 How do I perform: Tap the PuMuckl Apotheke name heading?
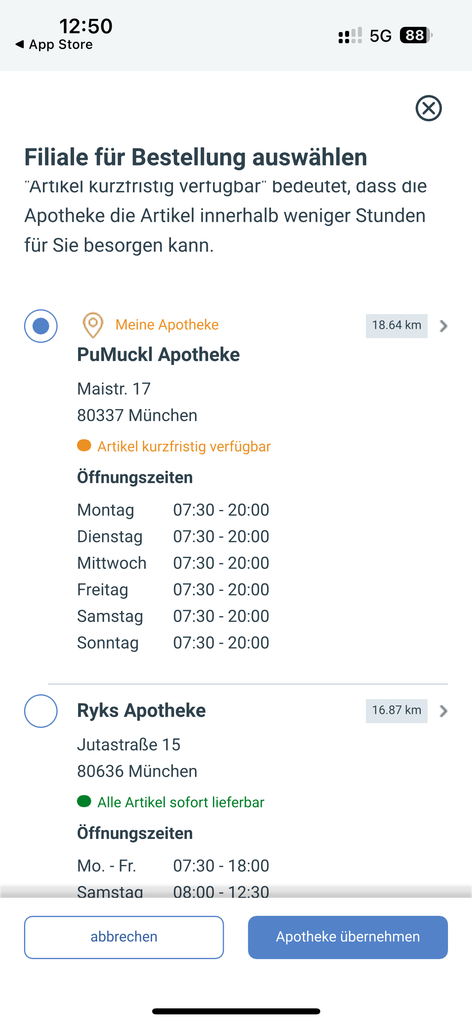click(159, 355)
